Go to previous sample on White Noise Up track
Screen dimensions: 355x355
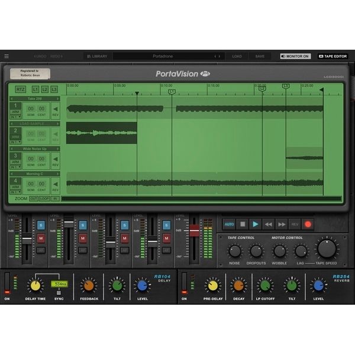[12, 149]
